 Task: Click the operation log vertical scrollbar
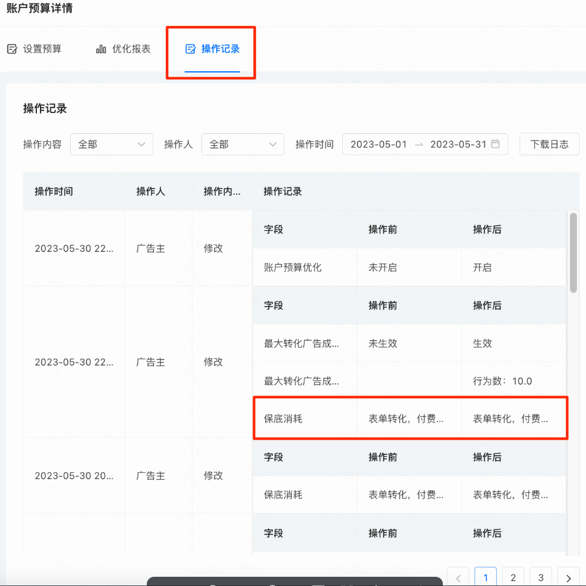pyautogui.click(x=573, y=252)
